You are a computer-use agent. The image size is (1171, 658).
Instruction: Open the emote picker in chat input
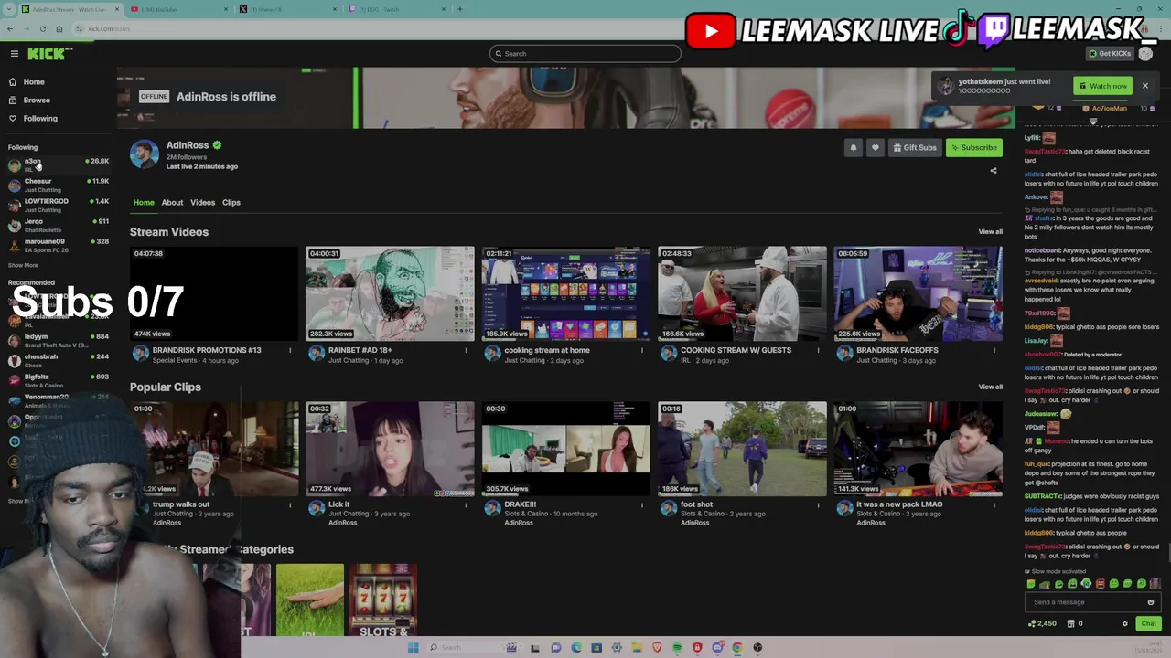click(x=1151, y=602)
